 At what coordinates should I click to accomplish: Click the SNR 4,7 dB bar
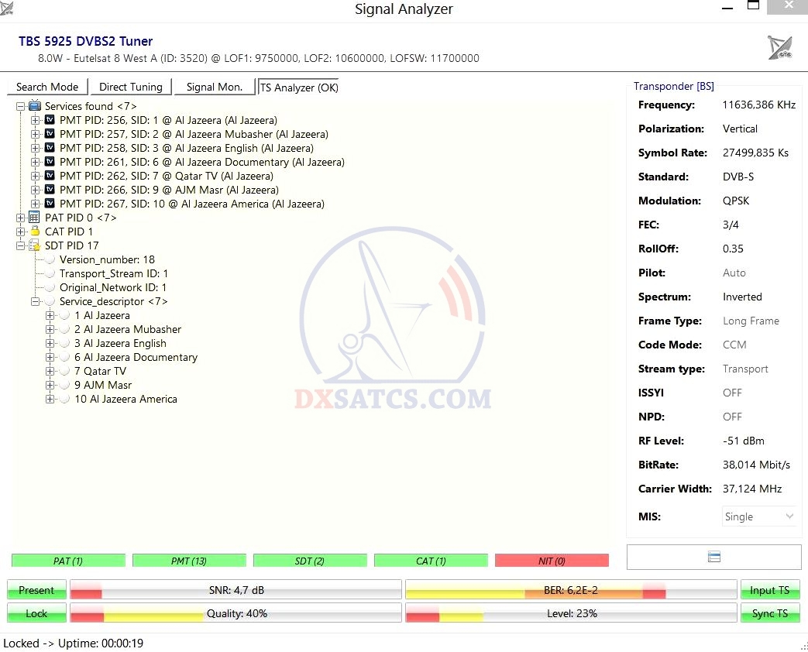point(236,590)
